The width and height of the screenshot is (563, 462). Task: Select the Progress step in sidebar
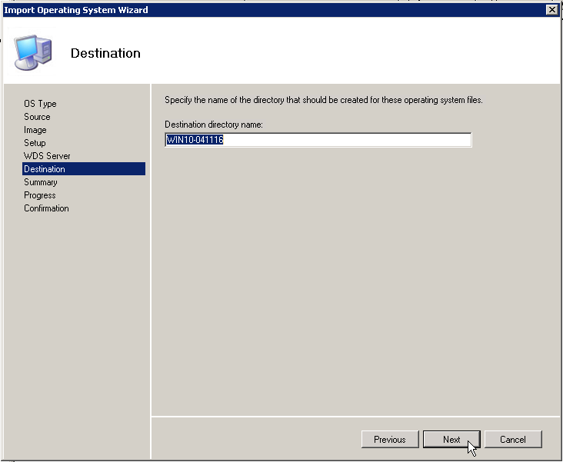tap(40, 195)
